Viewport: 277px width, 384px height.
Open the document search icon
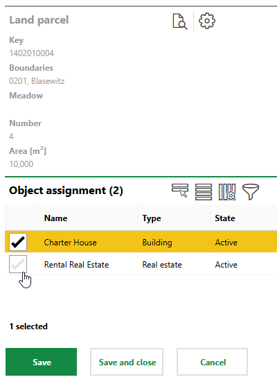[180, 21]
